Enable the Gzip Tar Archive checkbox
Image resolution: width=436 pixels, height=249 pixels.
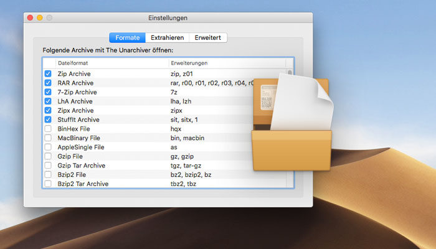pyautogui.click(x=48, y=166)
